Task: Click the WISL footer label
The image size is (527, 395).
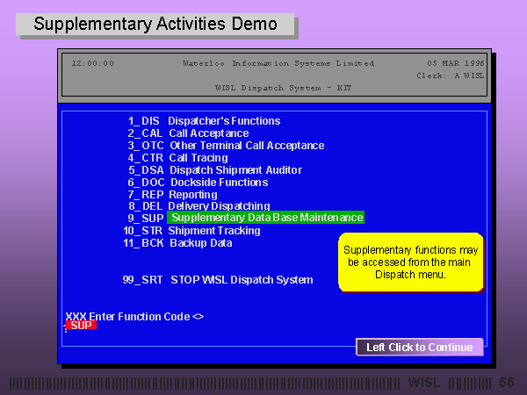Action: click(424, 382)
